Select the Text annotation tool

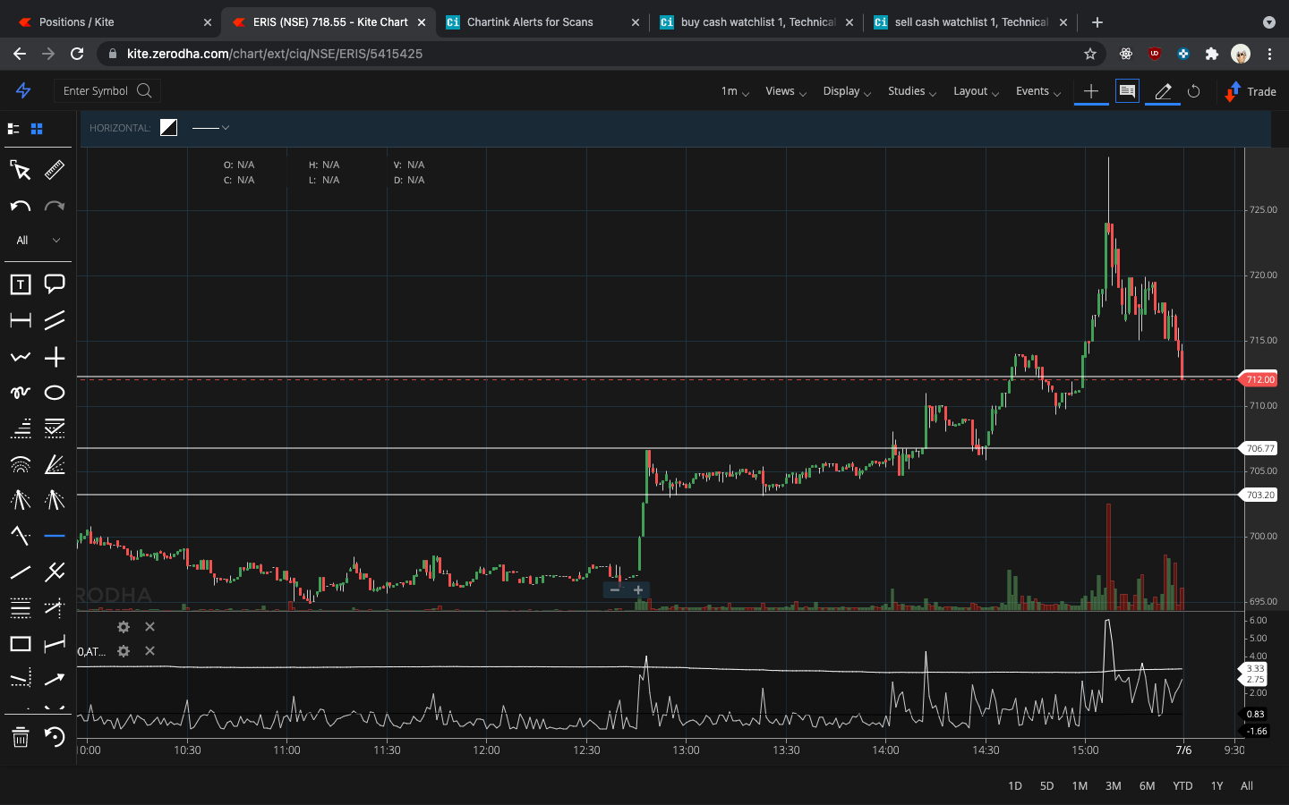tap(20, 284)
